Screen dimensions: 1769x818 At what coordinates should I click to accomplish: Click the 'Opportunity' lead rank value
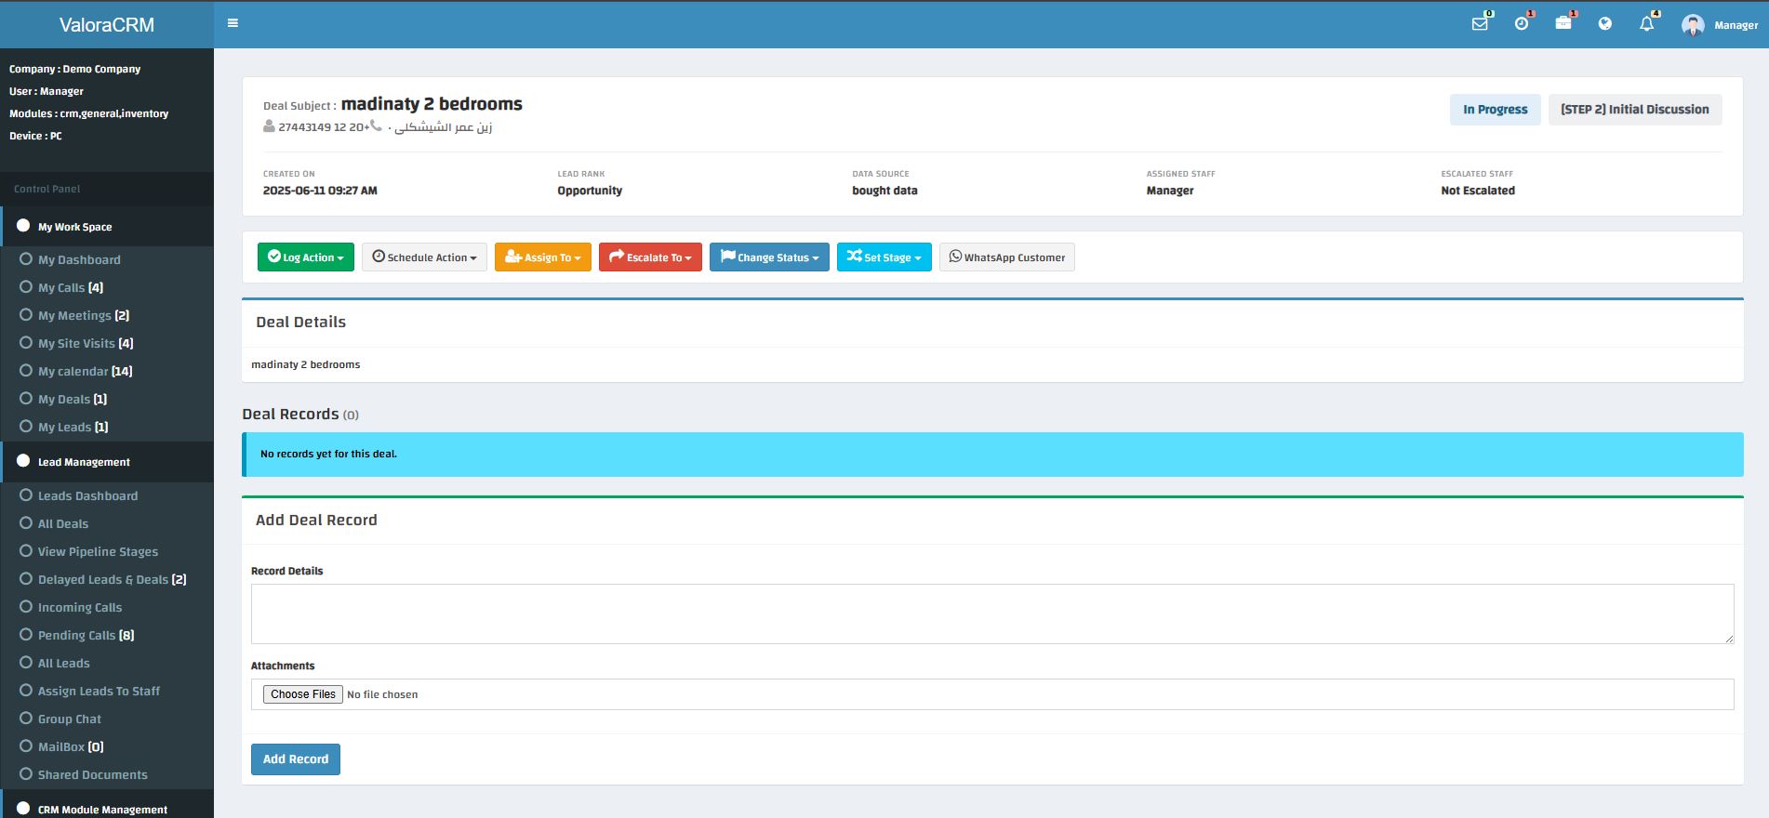[590, 191]
